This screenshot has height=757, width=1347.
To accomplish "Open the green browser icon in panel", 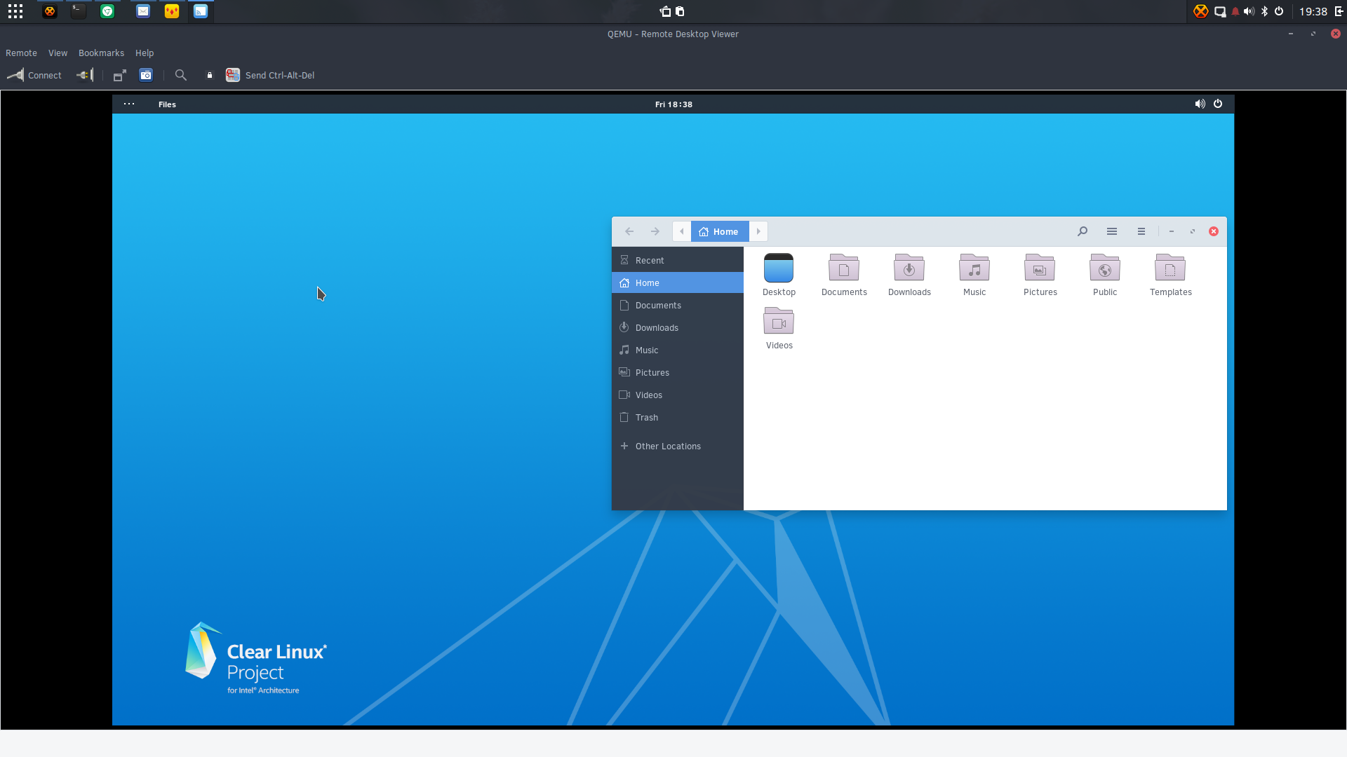I will click(107, 11).
